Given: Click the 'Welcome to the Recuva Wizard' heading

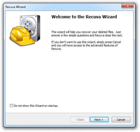Looking at the screenshot, I should tap(84, 17).
